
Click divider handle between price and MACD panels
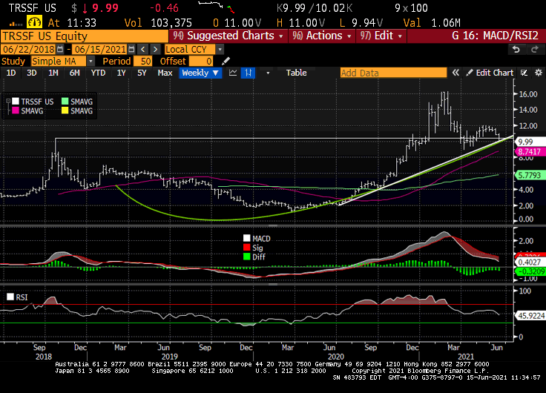pyautogui.click(x=273, y=226)
